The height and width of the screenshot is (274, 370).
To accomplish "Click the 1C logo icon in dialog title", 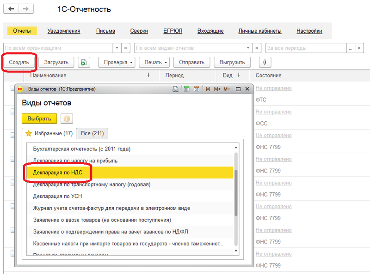I will pyautogui.click(x=20, y=89).
